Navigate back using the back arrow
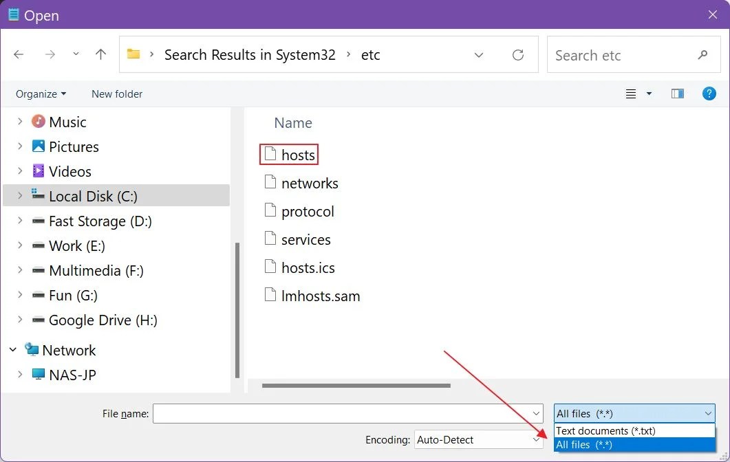Image resolution: width=730 pixels, height=462 pixels. coord(19,54)
